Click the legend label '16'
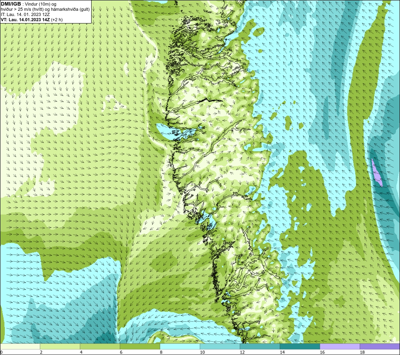Screen dimensions: 400x355 (x=322, y=353)
